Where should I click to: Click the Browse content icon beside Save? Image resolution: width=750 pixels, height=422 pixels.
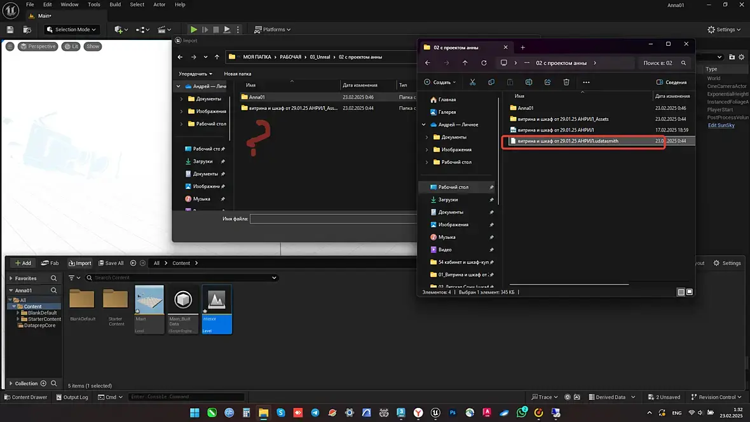point(27,29)
